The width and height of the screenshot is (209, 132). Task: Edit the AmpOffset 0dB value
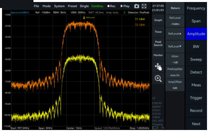175,85
